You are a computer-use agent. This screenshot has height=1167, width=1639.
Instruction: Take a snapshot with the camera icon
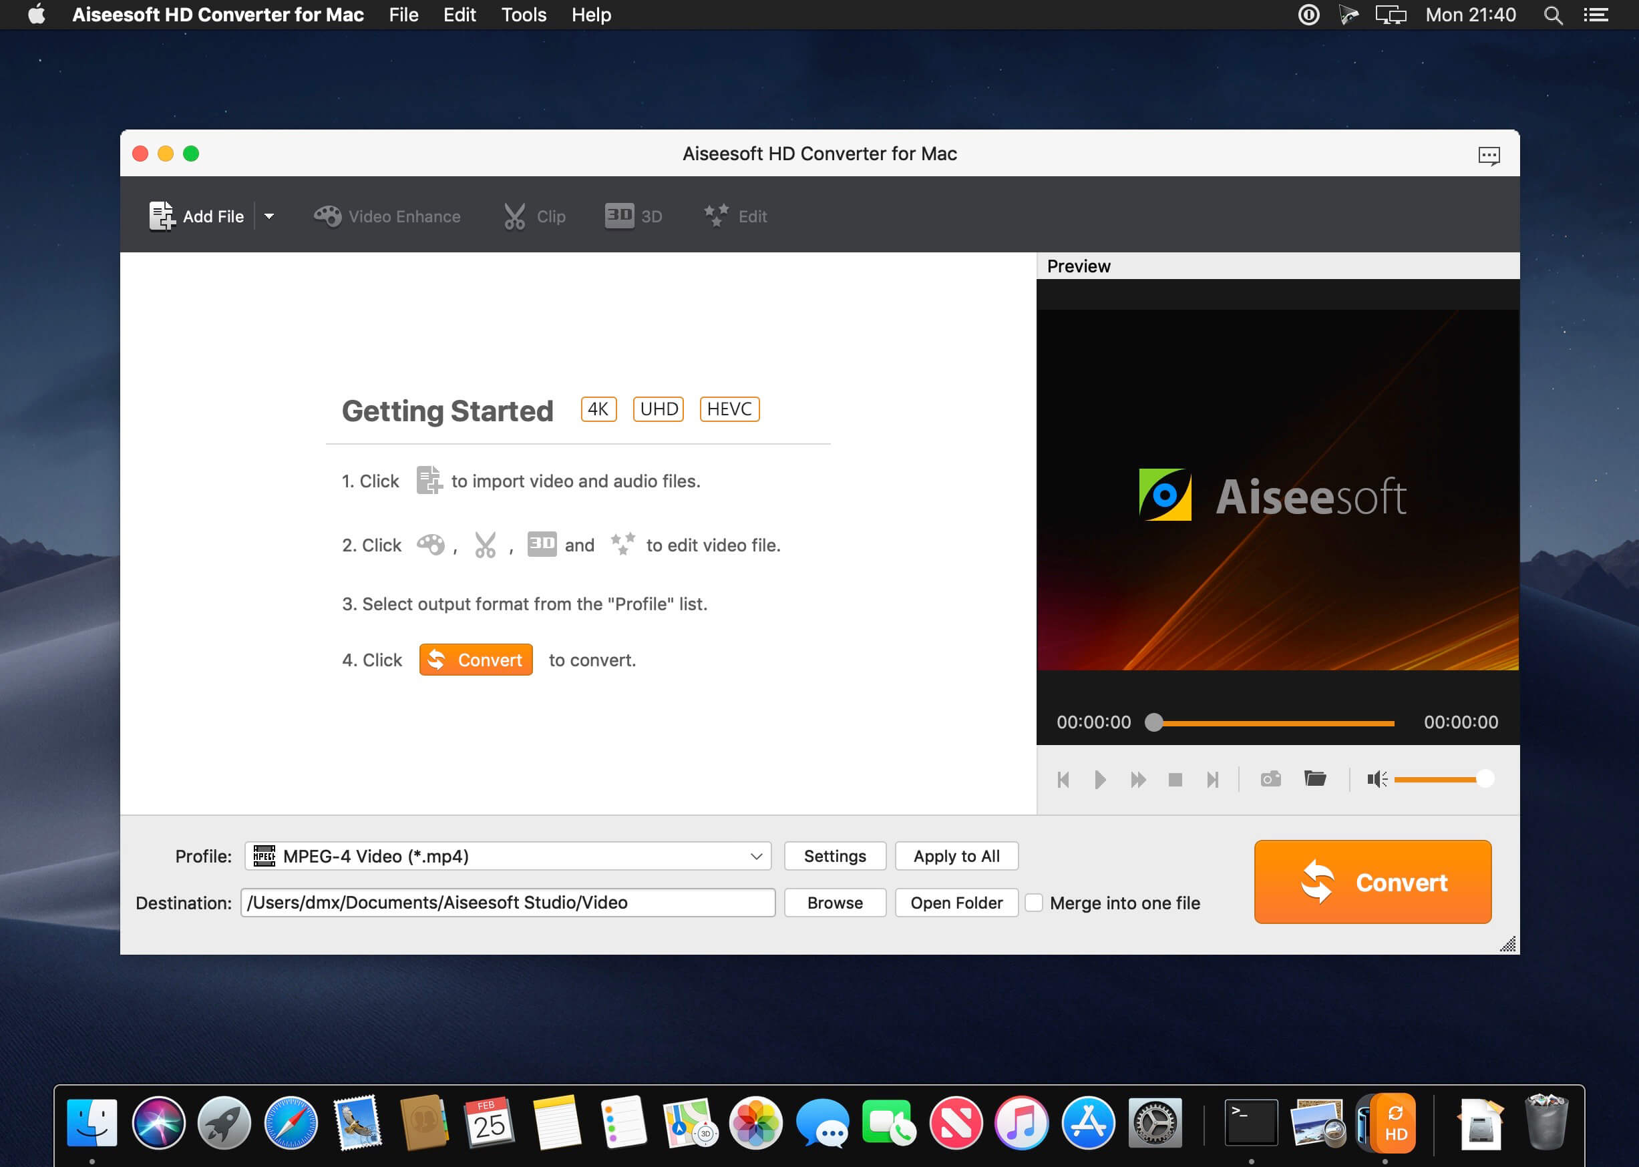(x=1270, y=779)
